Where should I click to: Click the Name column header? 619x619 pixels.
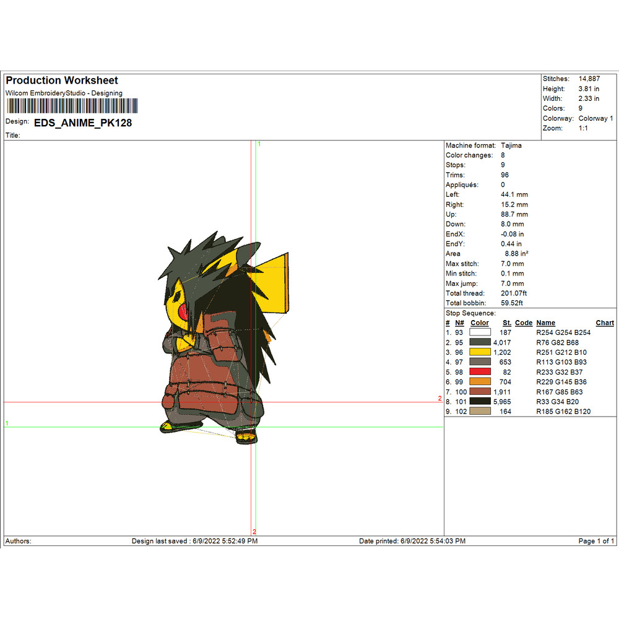[x=545, y=323]
